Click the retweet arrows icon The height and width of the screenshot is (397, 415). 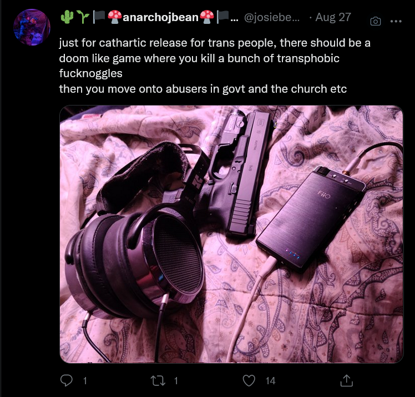(158, 380)
